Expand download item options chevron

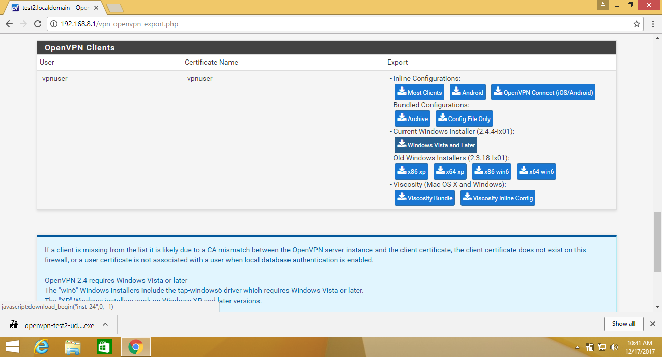[105, 325]
